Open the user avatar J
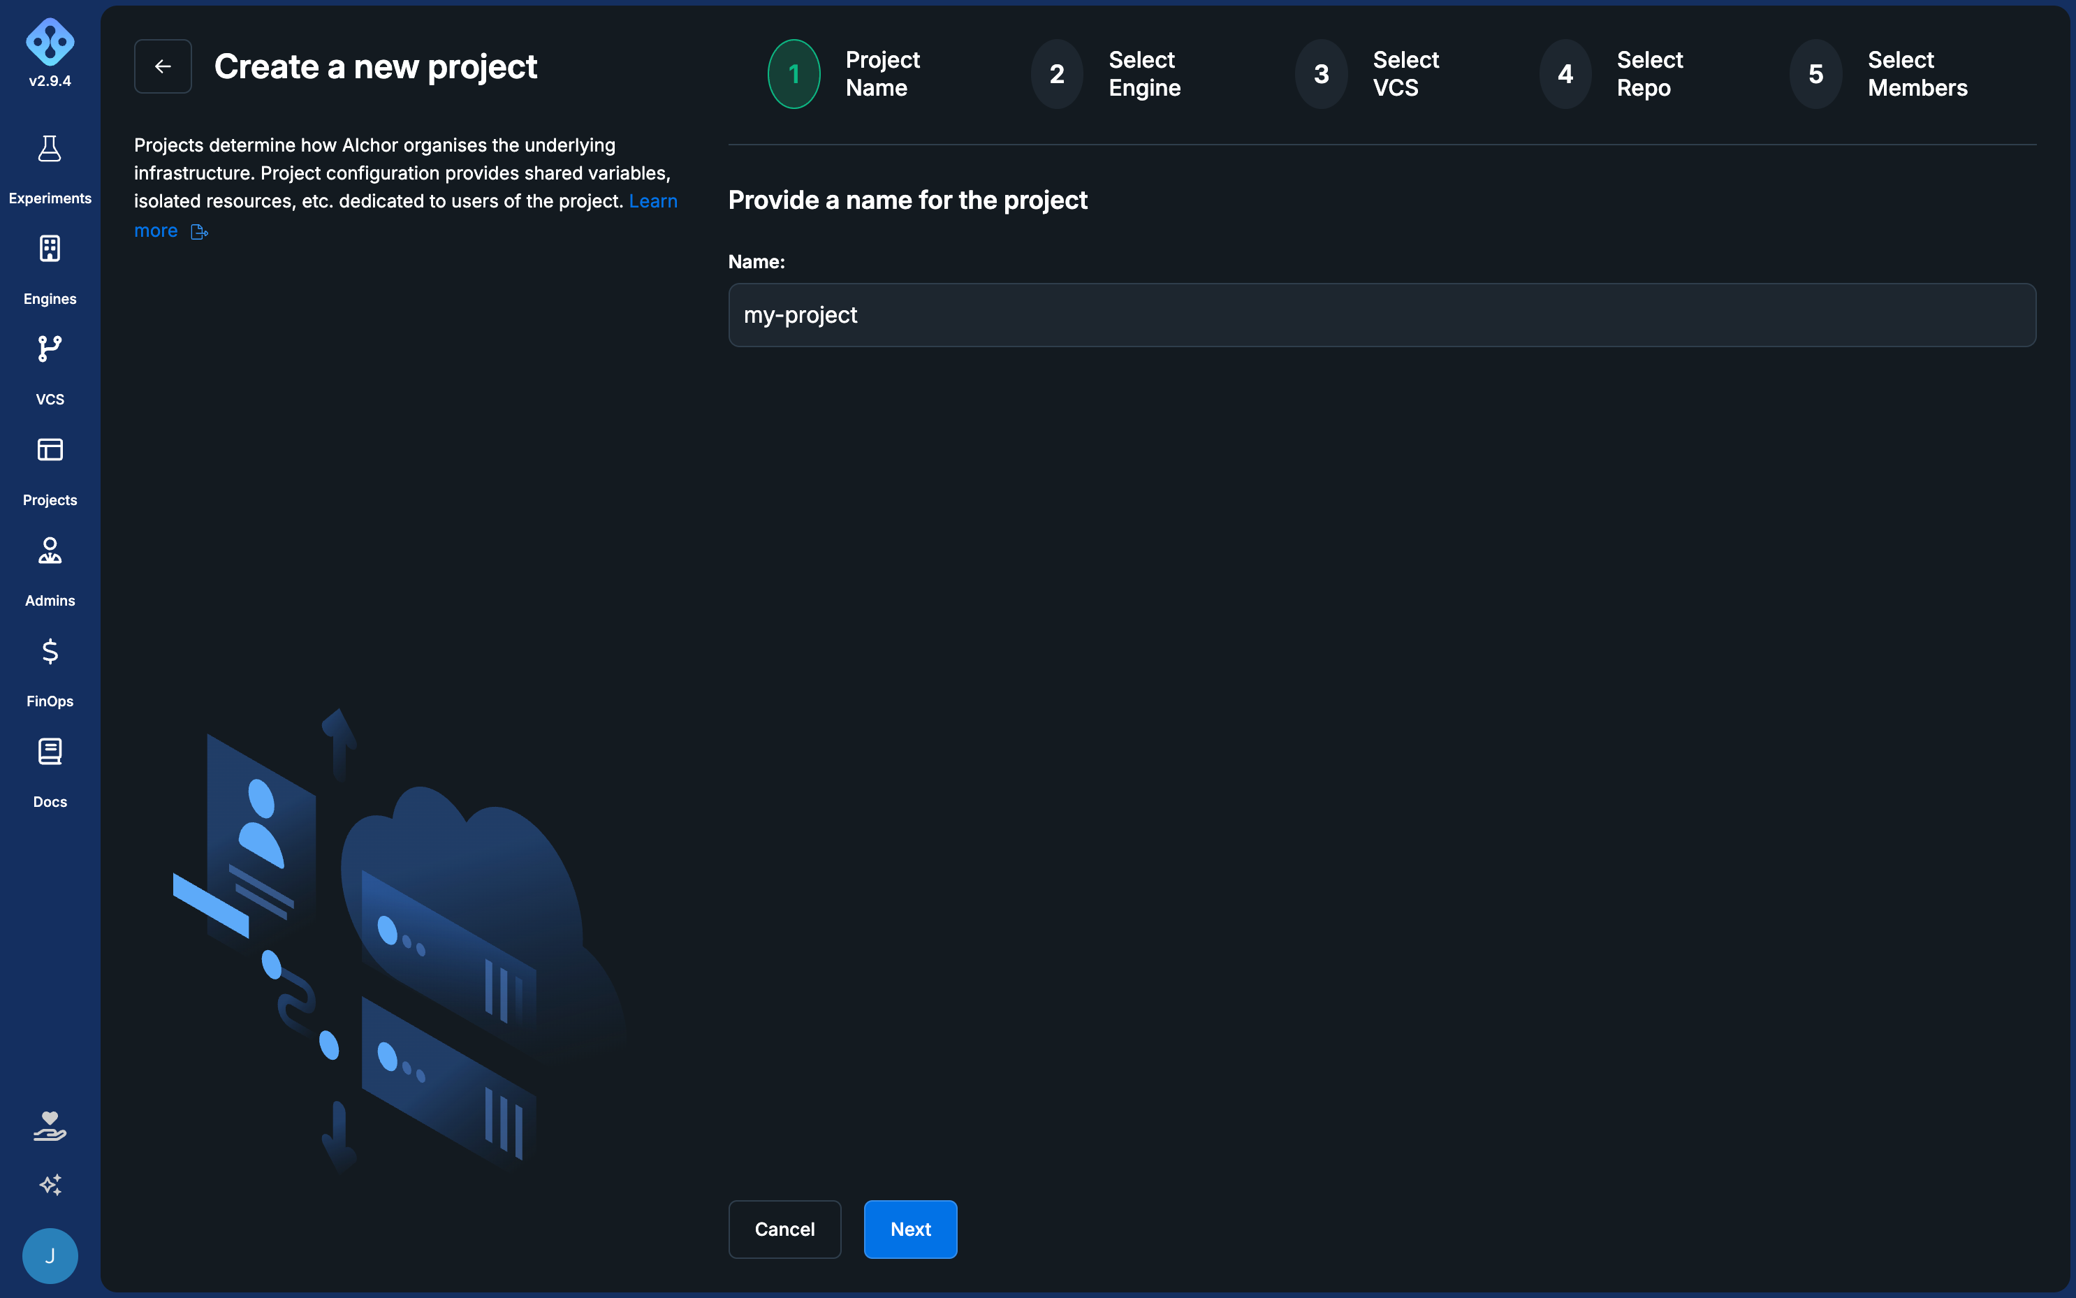Viewport: 2076px width, 1298px height. coord(50,1256)
